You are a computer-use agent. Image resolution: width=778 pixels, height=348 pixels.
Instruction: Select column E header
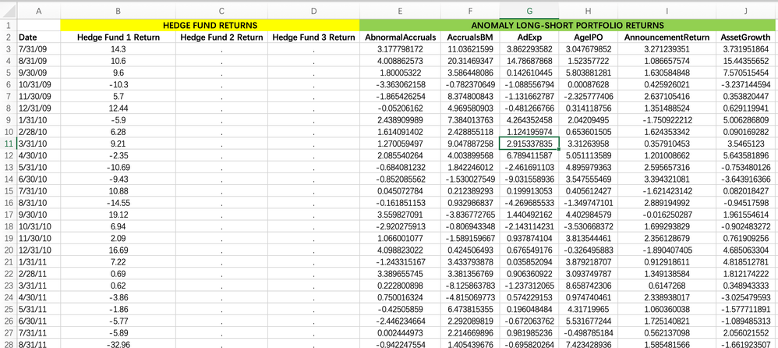[x=401, y=11]
